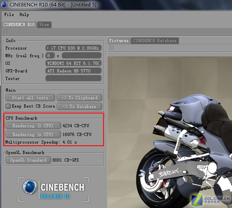Click the grip handle below the CINEBENCH R10 tab

pos(6,32)
